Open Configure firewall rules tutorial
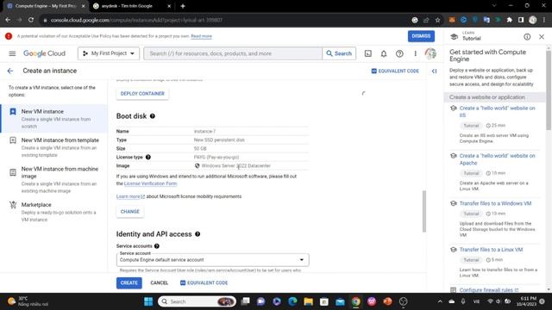 point(489,290)
